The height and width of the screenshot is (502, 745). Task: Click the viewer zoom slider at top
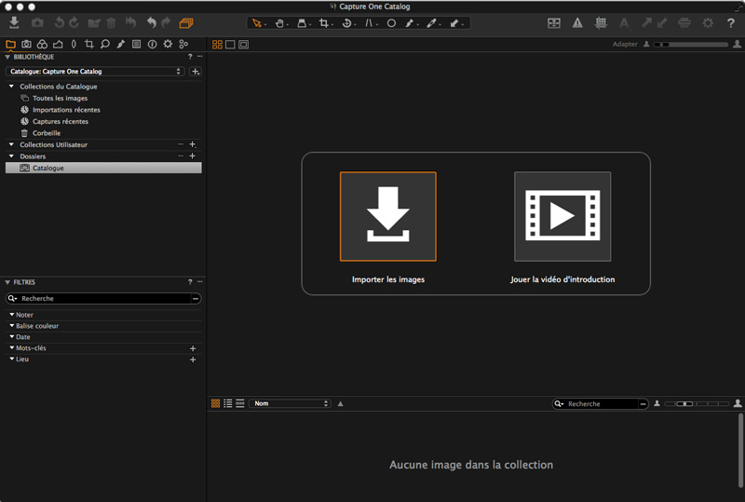click(x=690, y=44)
